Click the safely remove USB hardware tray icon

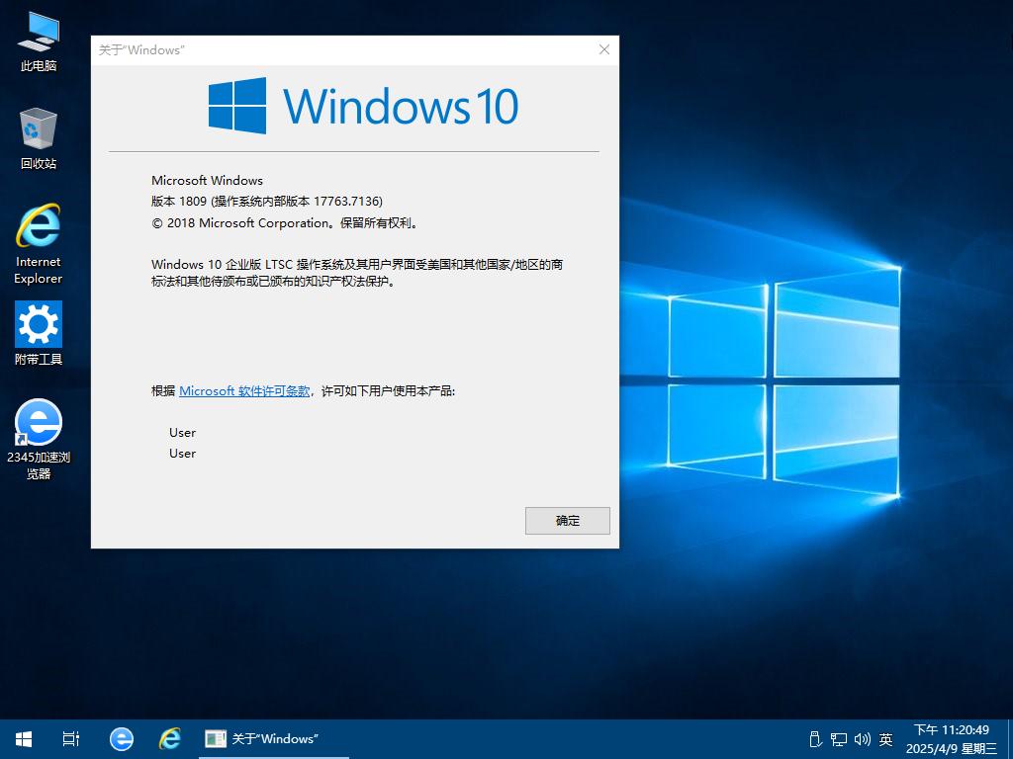coord(815,739)
